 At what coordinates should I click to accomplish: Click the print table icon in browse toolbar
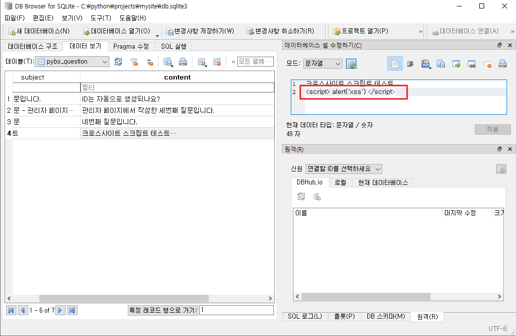coord(183,62)
